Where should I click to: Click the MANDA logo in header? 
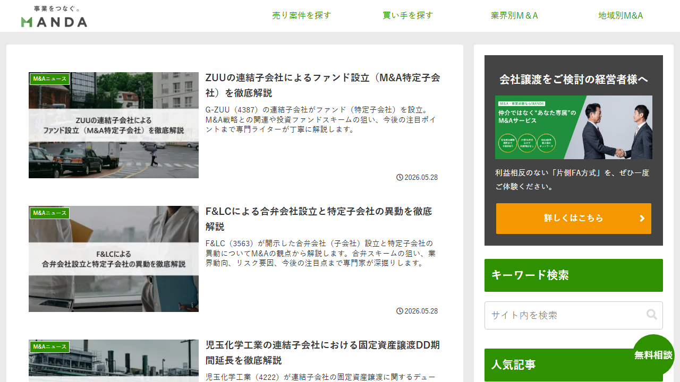[54, 16]
